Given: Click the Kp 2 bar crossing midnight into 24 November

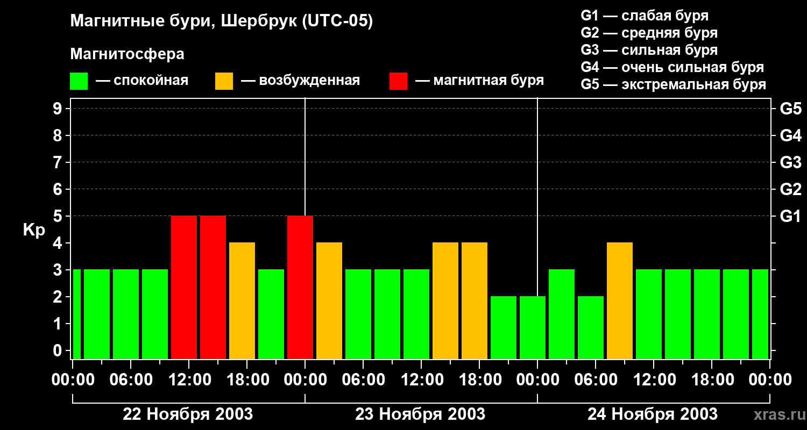Looking at the screenshot, I should click(x=533, y=328).
